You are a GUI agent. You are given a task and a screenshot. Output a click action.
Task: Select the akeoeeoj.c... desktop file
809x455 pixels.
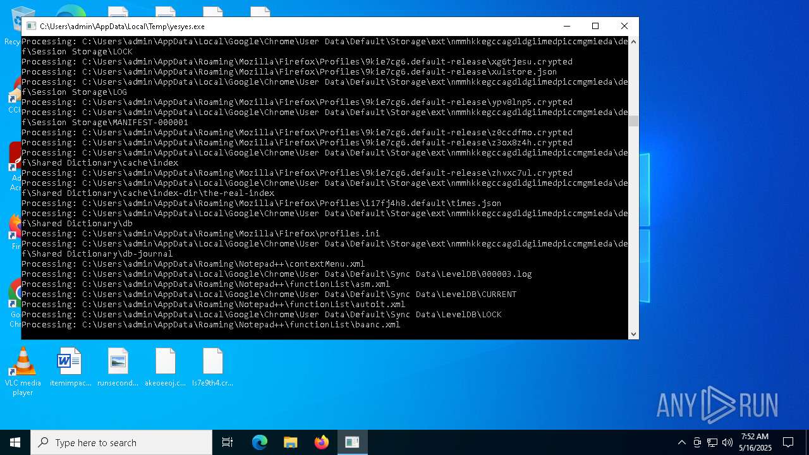165,368
